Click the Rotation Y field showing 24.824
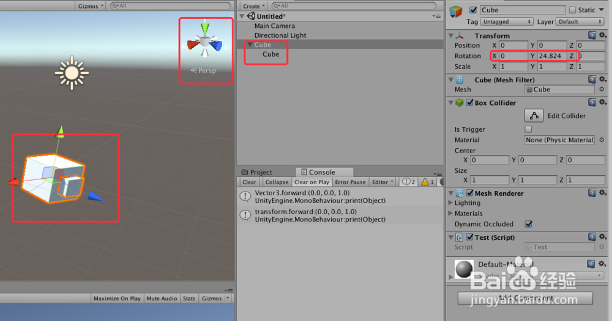Screen dimensions: 612x321 click(x=551, y=56)
